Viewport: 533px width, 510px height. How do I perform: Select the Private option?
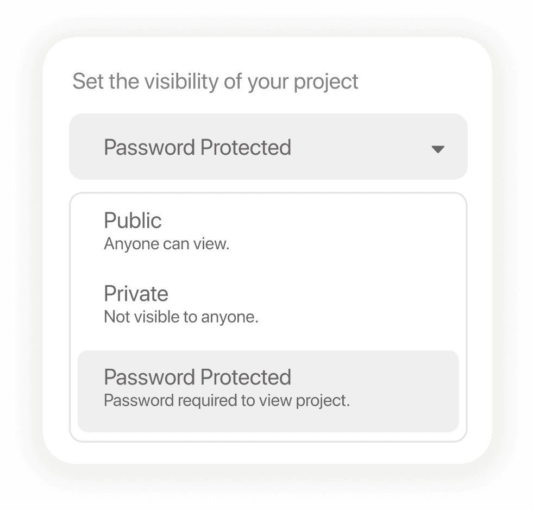[x=268, y=304]
